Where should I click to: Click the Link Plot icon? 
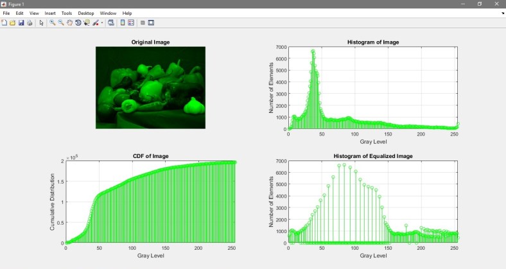[110, 22]
